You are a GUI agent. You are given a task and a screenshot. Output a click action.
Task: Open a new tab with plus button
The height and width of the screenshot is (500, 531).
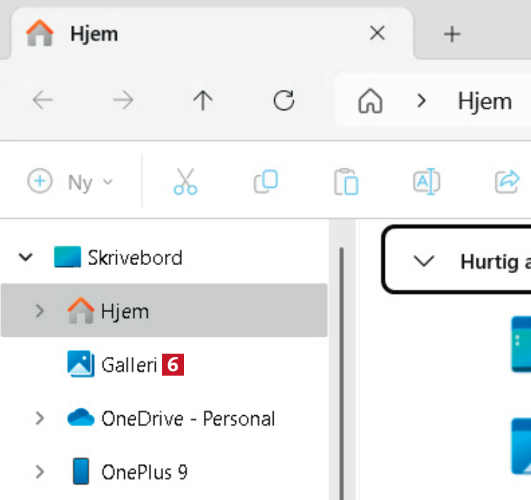452,34
